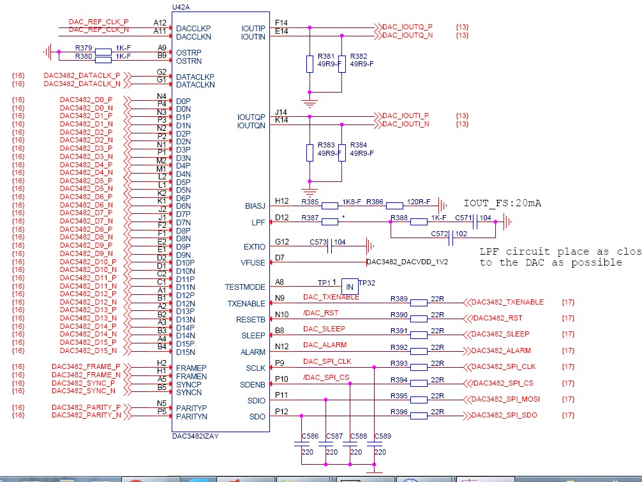Click the /DAC_RST net name
Viewport: 642px width, 482px height.
320,313
